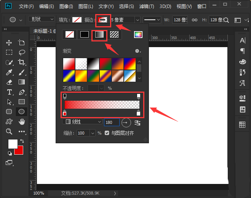Select the Crop tool
The image size is (251, 198).
coord(22,62)
